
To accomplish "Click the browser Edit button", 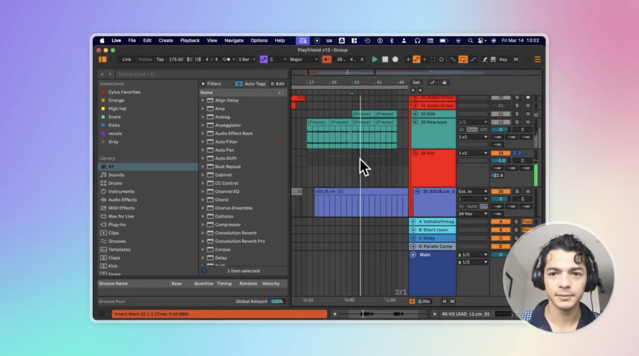I will tap(278, 84).
